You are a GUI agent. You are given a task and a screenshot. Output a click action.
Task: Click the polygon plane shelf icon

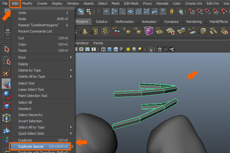coord(105,31)
